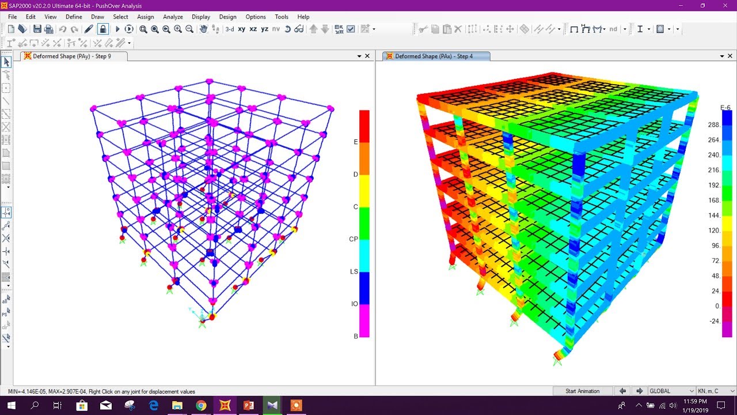Toggle the Lock/Unlock Model padlock
The image size is (737, 415).
[102, 29]
